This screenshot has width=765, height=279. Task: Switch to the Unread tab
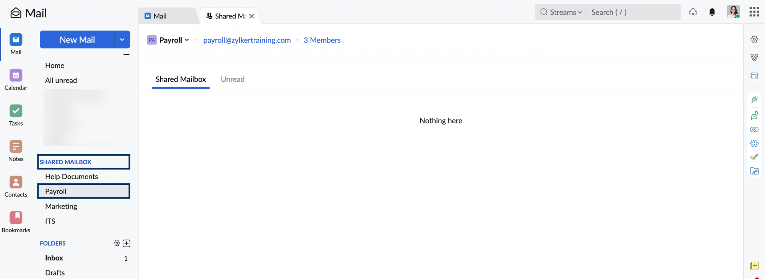coord(233,79)
